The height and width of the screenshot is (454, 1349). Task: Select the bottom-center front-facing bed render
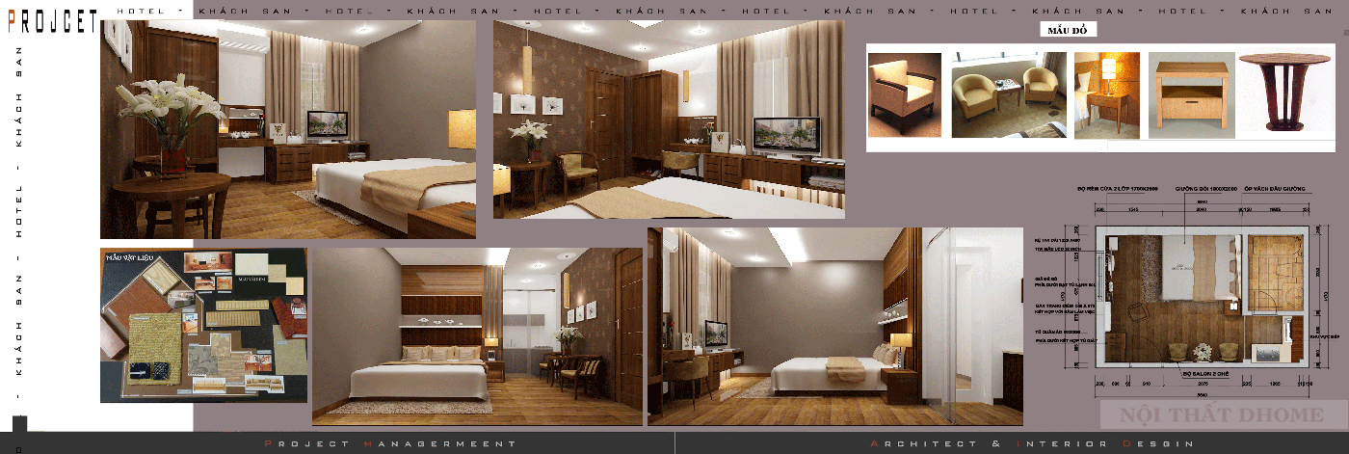pyautogui.click(x=477, y=335)
